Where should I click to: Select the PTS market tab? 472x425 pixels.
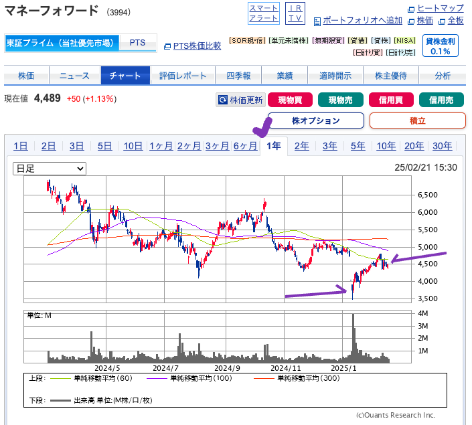pos(137,43)
